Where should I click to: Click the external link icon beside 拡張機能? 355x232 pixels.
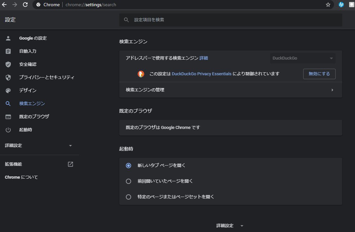point(70,164)
